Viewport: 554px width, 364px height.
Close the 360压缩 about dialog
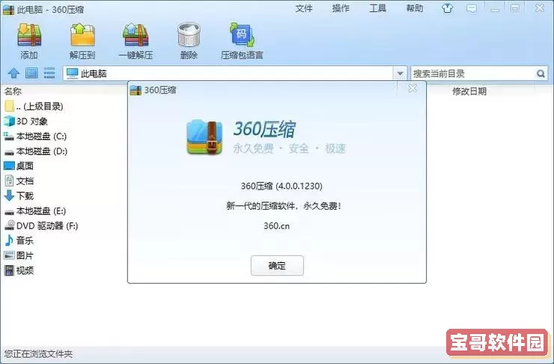413,88
